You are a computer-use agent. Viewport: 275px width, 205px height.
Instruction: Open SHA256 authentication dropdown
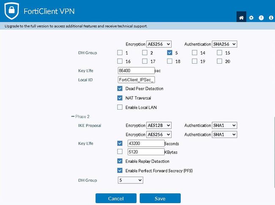(224, 44)
